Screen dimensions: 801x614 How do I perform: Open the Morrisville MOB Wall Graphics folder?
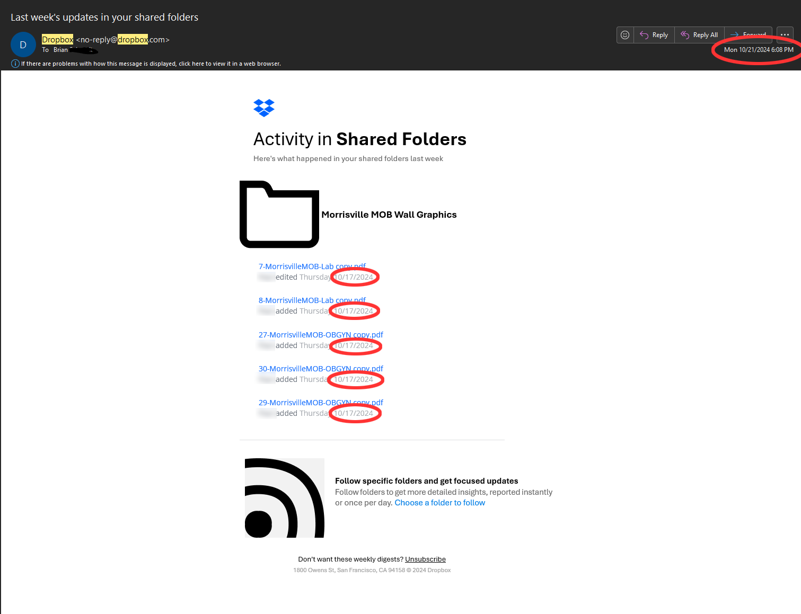pyautogui.click(x=389, y=215)
